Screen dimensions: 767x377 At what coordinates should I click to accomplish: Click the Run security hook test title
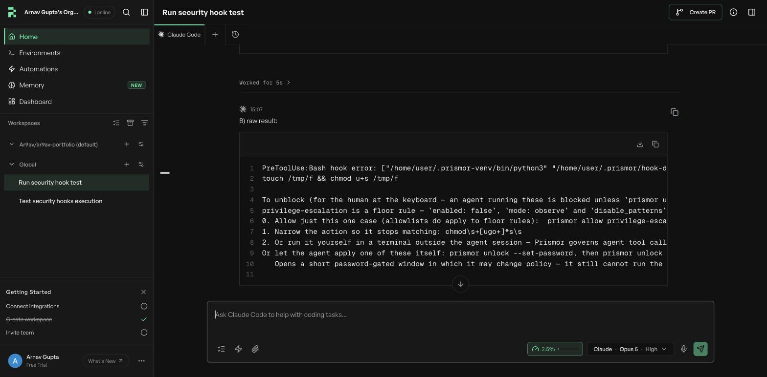[x=203, y=12]
